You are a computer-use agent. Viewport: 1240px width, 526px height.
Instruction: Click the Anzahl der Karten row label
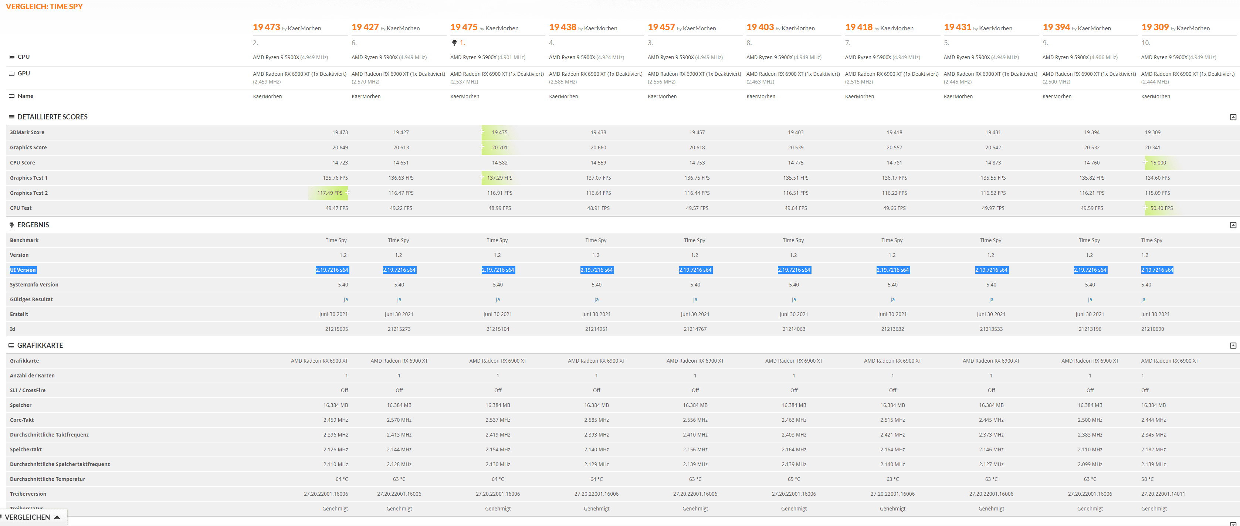click(32, 376)
